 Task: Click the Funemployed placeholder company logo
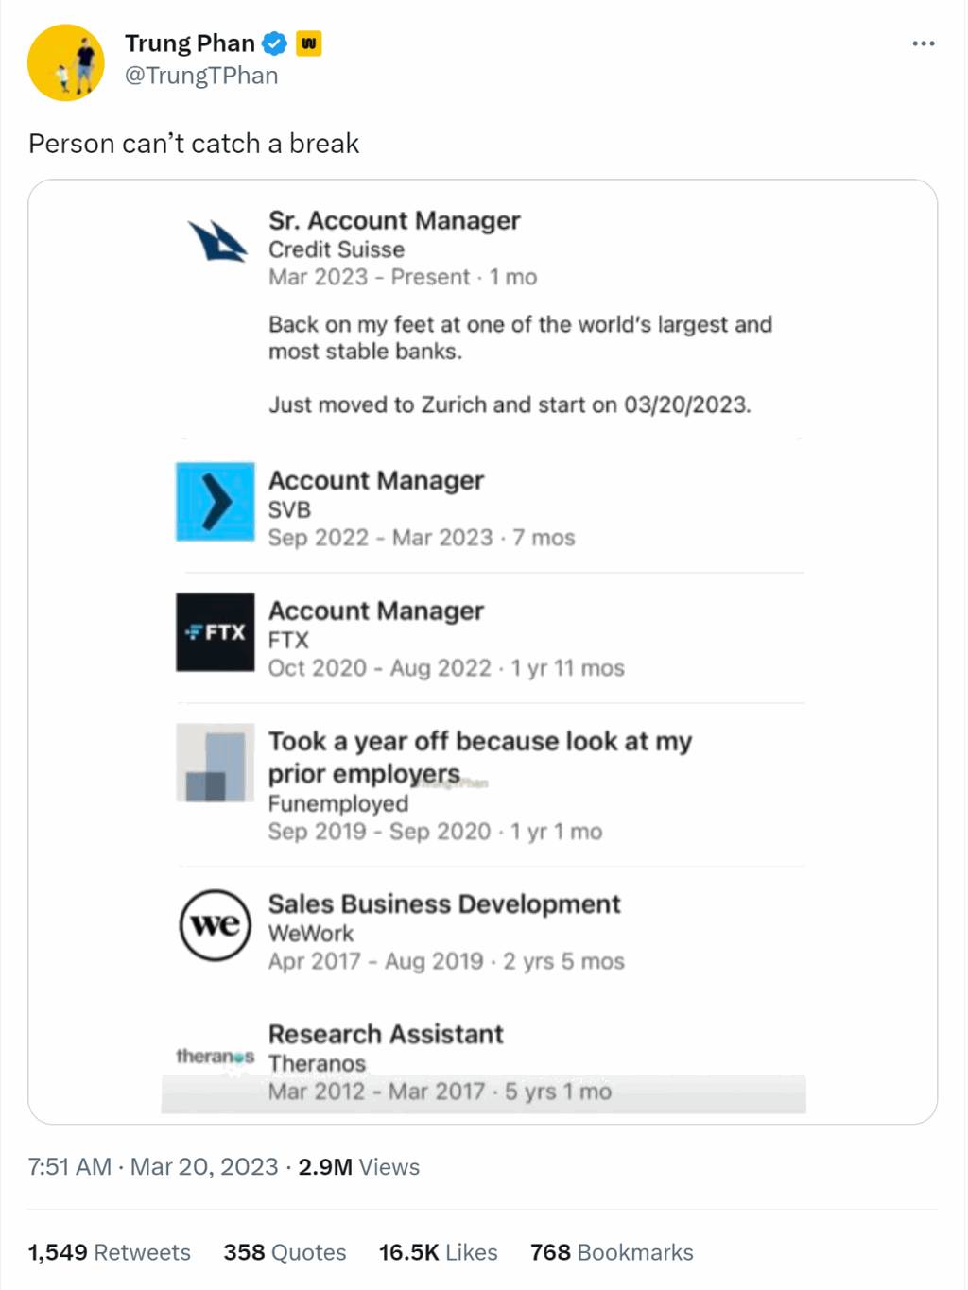(x=216, y=763)
